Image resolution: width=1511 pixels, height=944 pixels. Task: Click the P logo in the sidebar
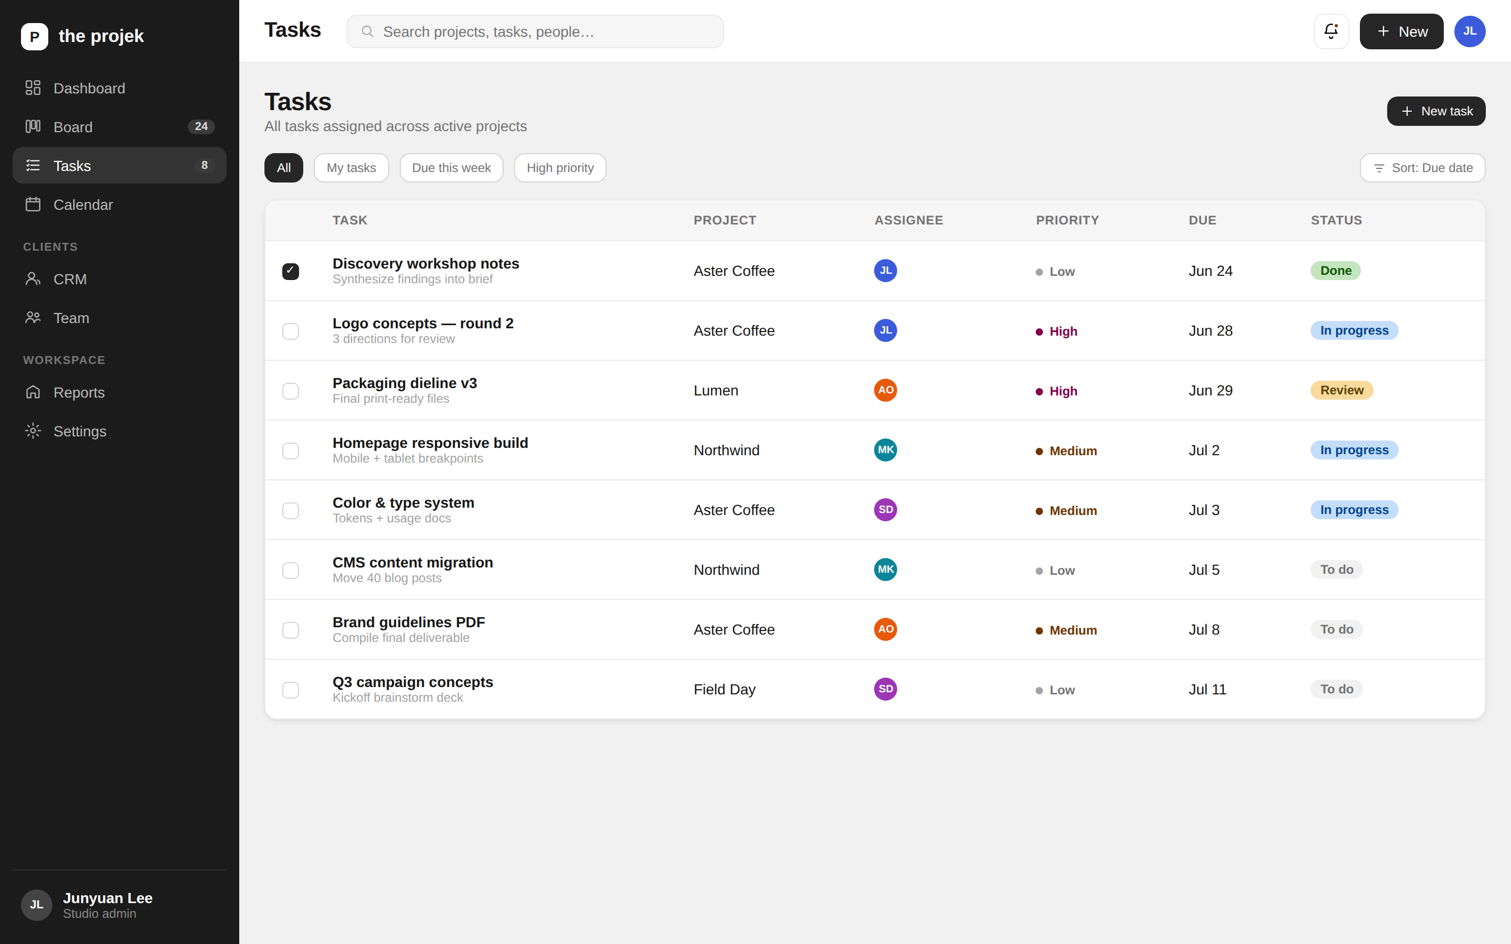(34, 36)
